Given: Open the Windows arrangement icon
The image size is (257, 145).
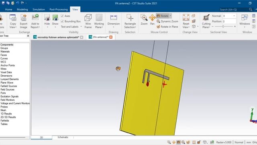Looking at the screenshot, I should point(245,18).
